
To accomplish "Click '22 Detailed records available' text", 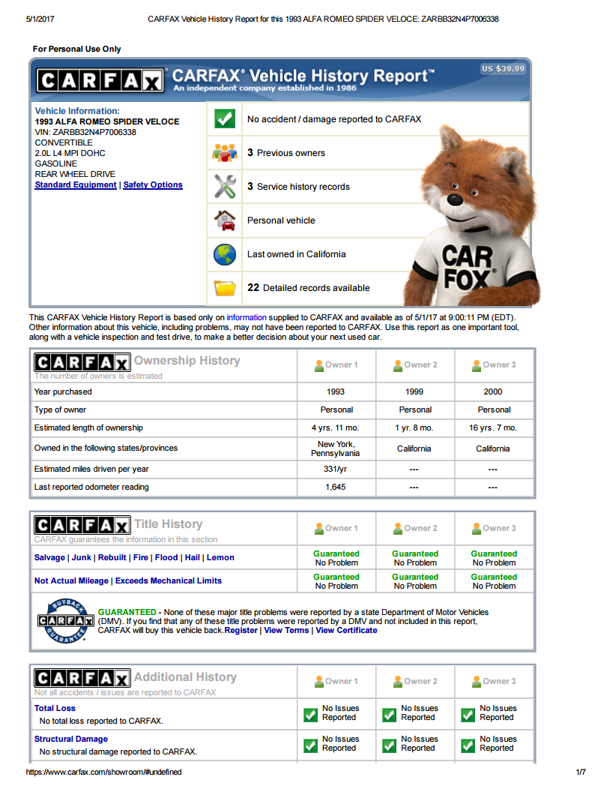I will (308, 288).
